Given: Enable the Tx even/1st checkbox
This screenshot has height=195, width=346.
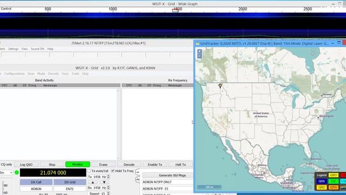Looking at the screenshot, I should (x=89, y=171).
